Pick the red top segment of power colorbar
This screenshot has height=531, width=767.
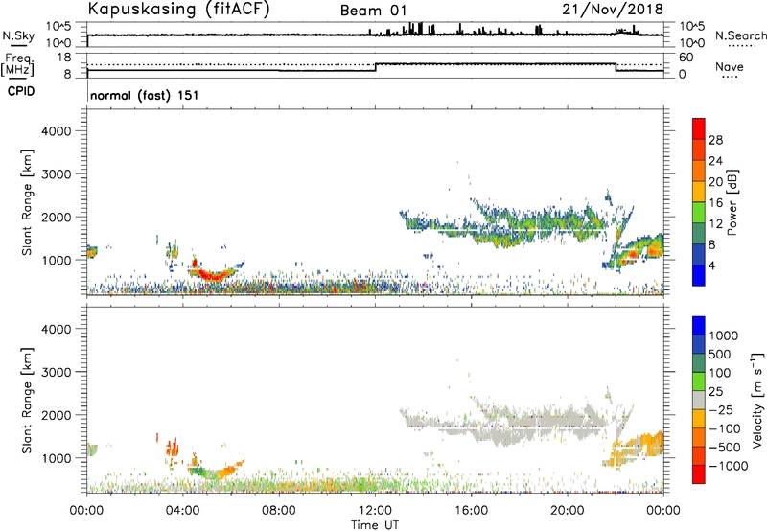point(699,128)
